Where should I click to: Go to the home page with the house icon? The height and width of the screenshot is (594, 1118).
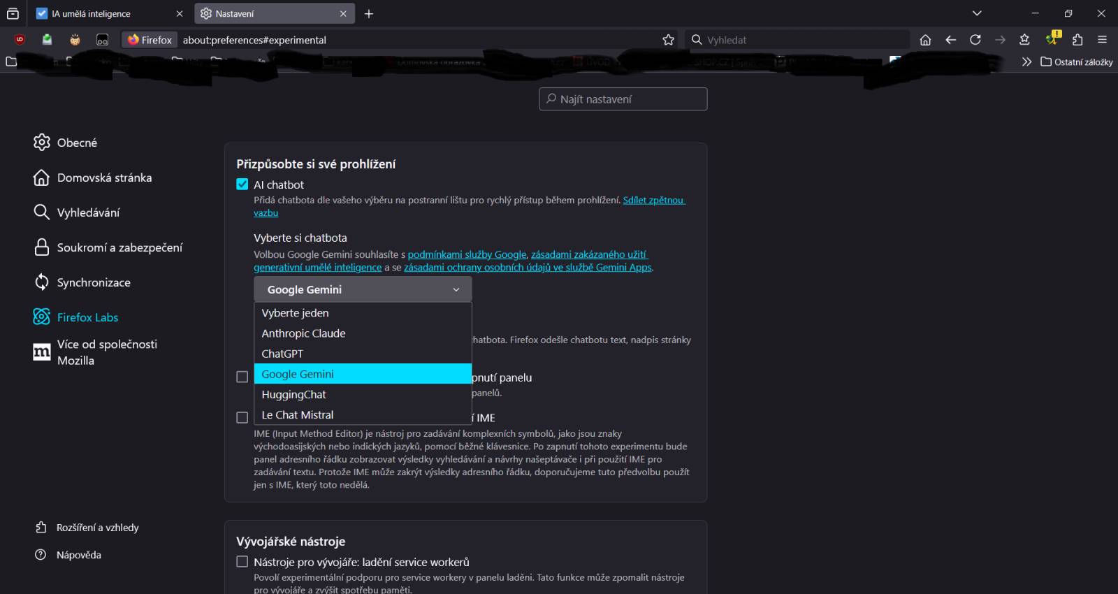click(925, 40)
